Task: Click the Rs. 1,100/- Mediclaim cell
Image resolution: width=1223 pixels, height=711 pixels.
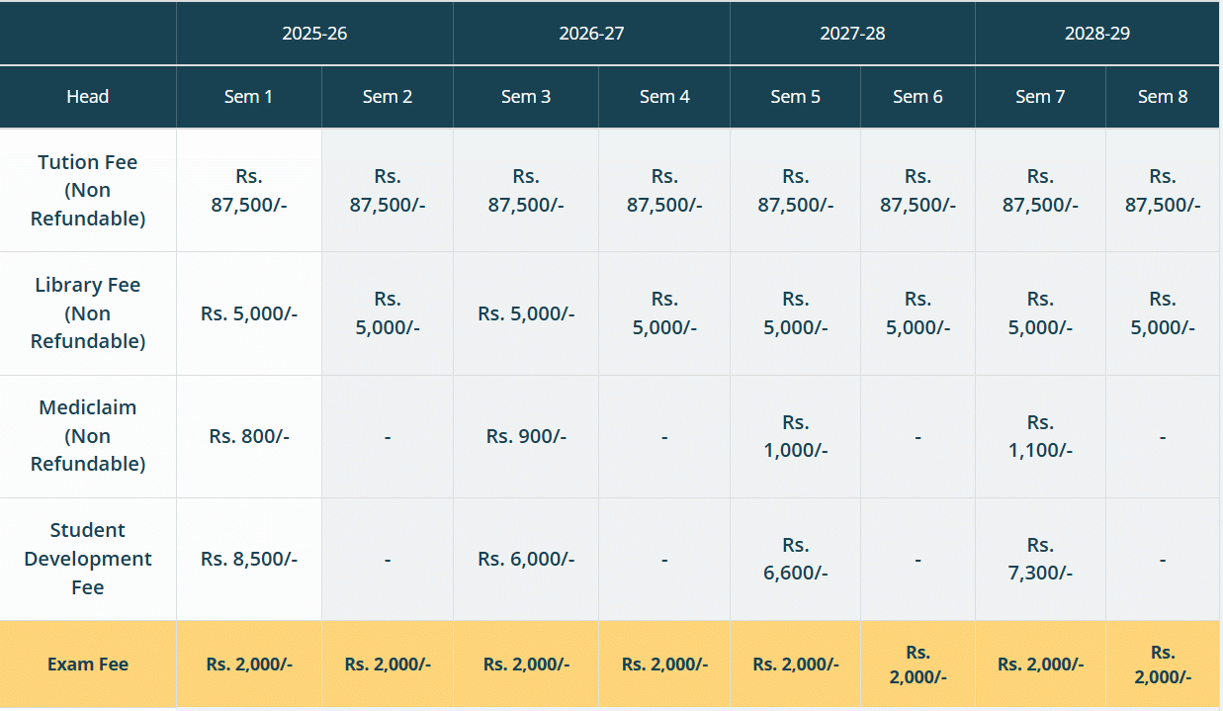Action: pos(1040,436)
